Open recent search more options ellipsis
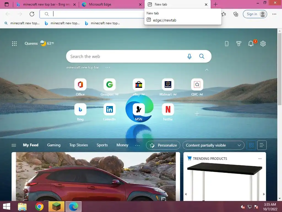The image size is (282, 212). pos(108,67)
